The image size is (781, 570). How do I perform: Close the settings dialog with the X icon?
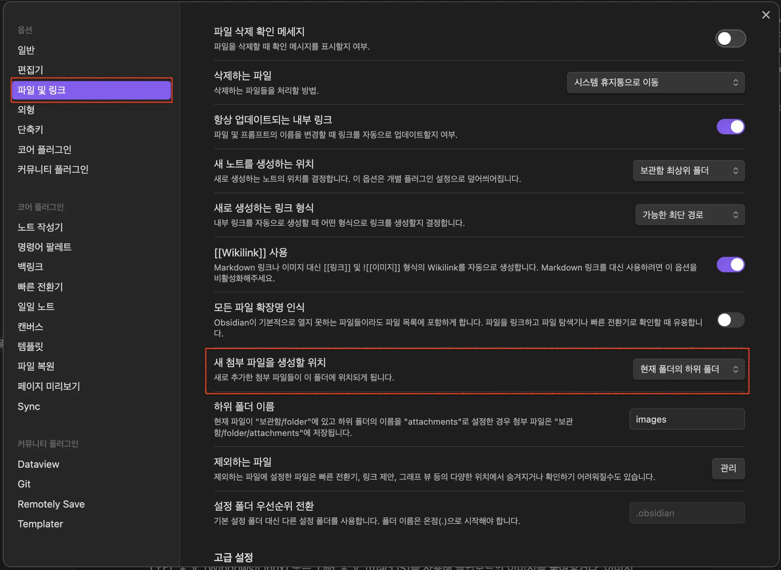click(766, 15)
